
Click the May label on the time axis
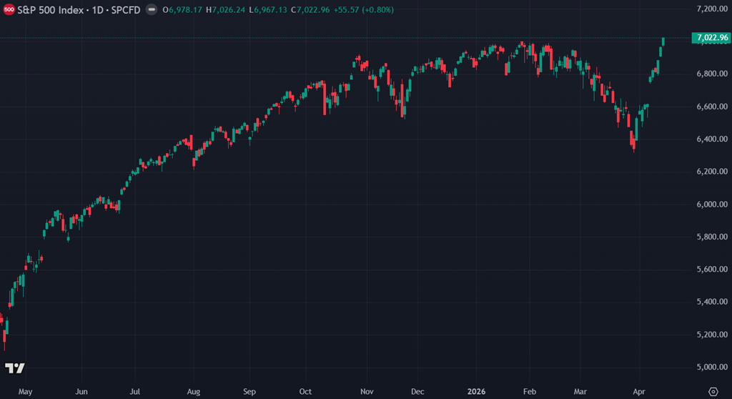pos(25,392)
